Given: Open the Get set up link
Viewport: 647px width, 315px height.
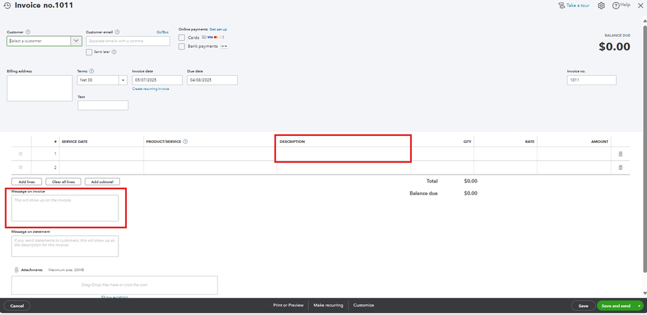Looking at the screenshot, I should pyautogui.click(x=218, y=29).
